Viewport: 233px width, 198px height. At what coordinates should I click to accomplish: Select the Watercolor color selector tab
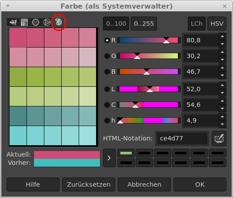click(36, 22)
